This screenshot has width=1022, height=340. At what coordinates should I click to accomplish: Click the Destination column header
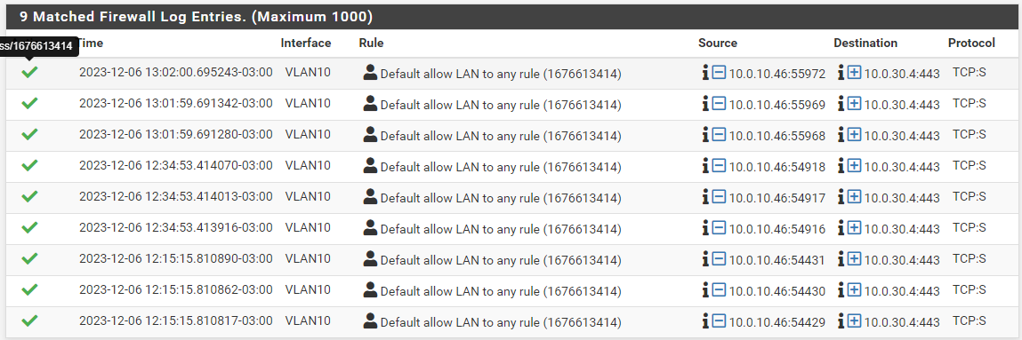[865, 43]
